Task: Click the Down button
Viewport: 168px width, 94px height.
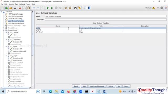Action: (x=126, y=86)
